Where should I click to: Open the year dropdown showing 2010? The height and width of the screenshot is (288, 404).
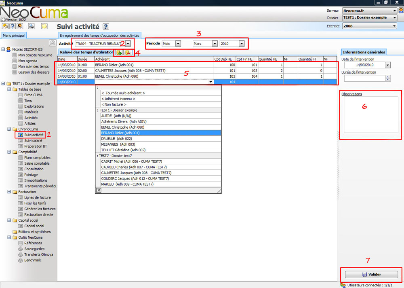click(x=242, y=44)
